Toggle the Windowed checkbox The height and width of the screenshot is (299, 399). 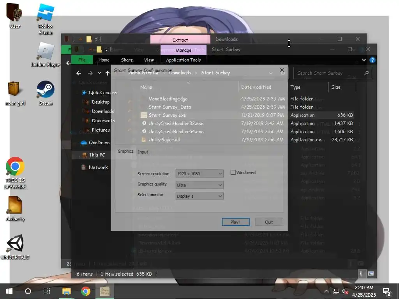tap(233, 172)
